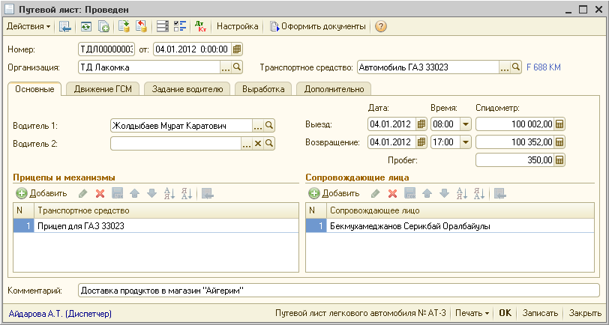Click the Оформить документы button
This screenshot has width=609, height=325.
[318, 26]
